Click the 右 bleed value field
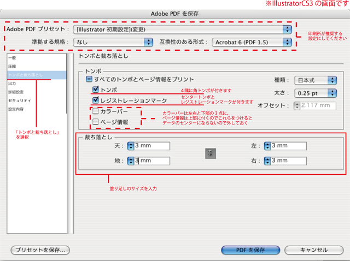The image size is (350, 261). (x=289, y=161)
